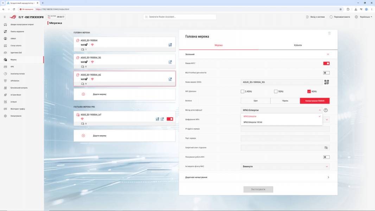Open the AiProtection shield icon
The width and height of the screenshot is (375, 211).
5,81
